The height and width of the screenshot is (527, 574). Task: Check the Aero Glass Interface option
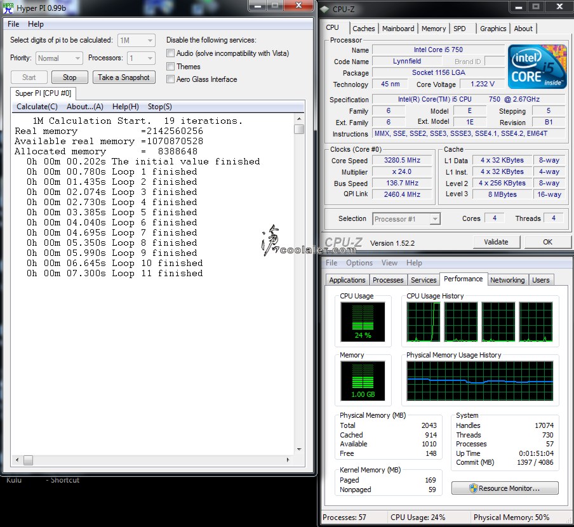click(x=170, y=79)
